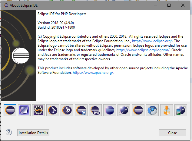Close the dialog with the Close button
Screen dimensions: 192x141
173,133
